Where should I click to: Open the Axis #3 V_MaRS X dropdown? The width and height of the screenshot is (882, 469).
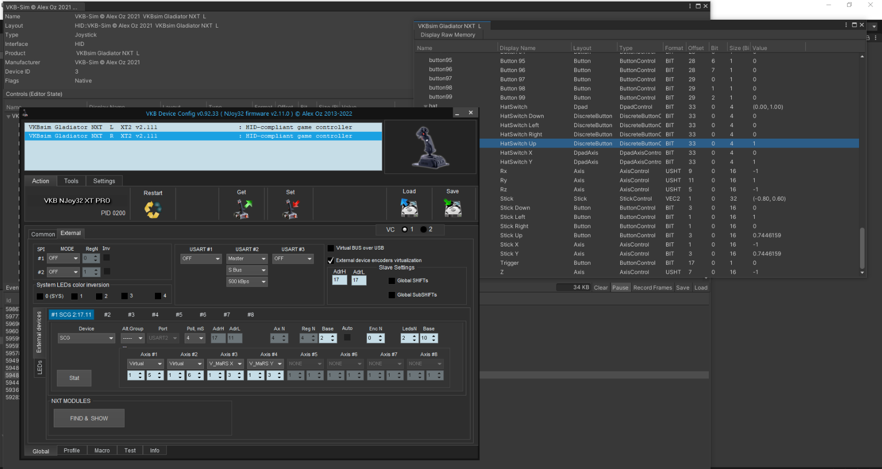(x=226, y=364)
